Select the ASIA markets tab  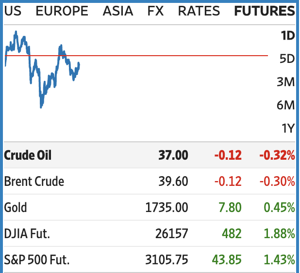118,11
